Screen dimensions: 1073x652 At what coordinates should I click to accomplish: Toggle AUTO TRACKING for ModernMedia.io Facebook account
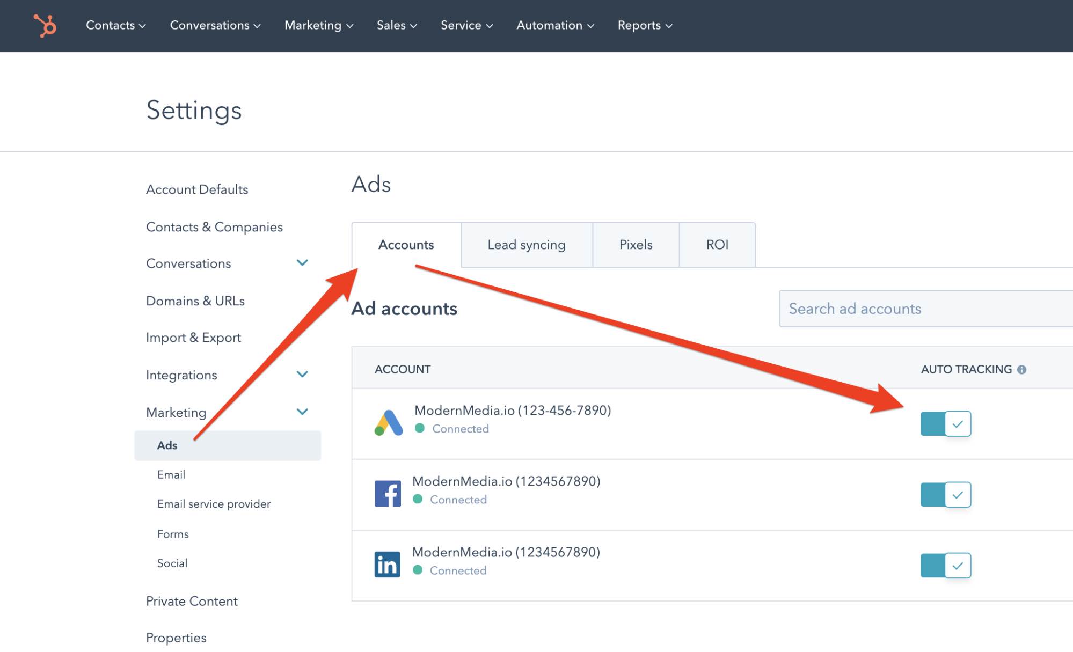[945, 494]
